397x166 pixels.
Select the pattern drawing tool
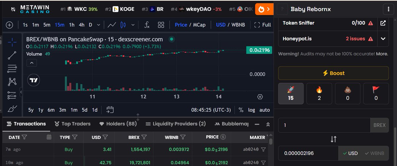pos(12,81)
